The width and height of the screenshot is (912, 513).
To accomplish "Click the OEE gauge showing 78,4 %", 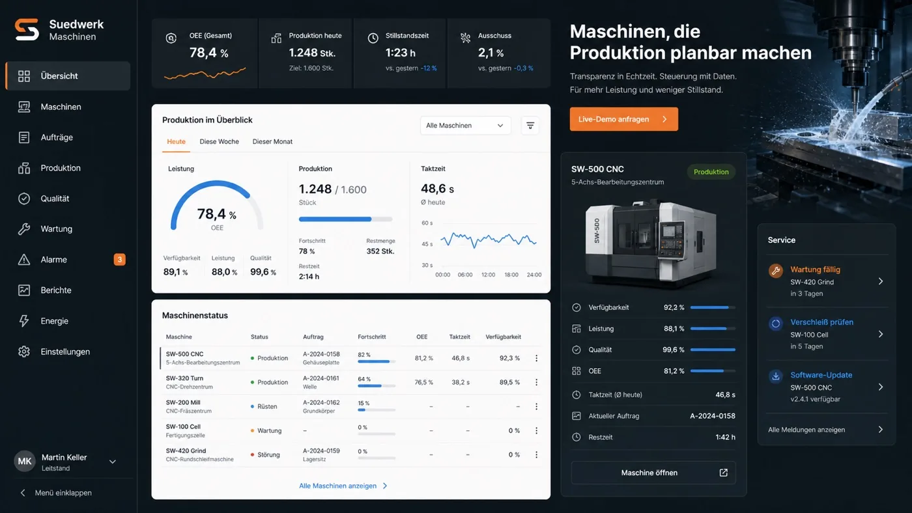I will (217, 206).
